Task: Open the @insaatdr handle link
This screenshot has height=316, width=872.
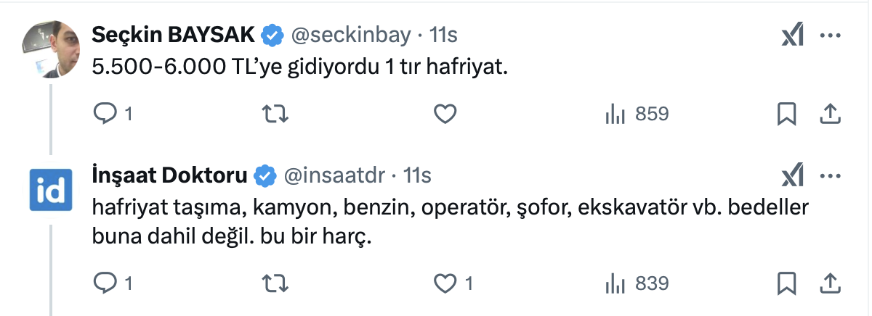Action: [x=335, y=175]
